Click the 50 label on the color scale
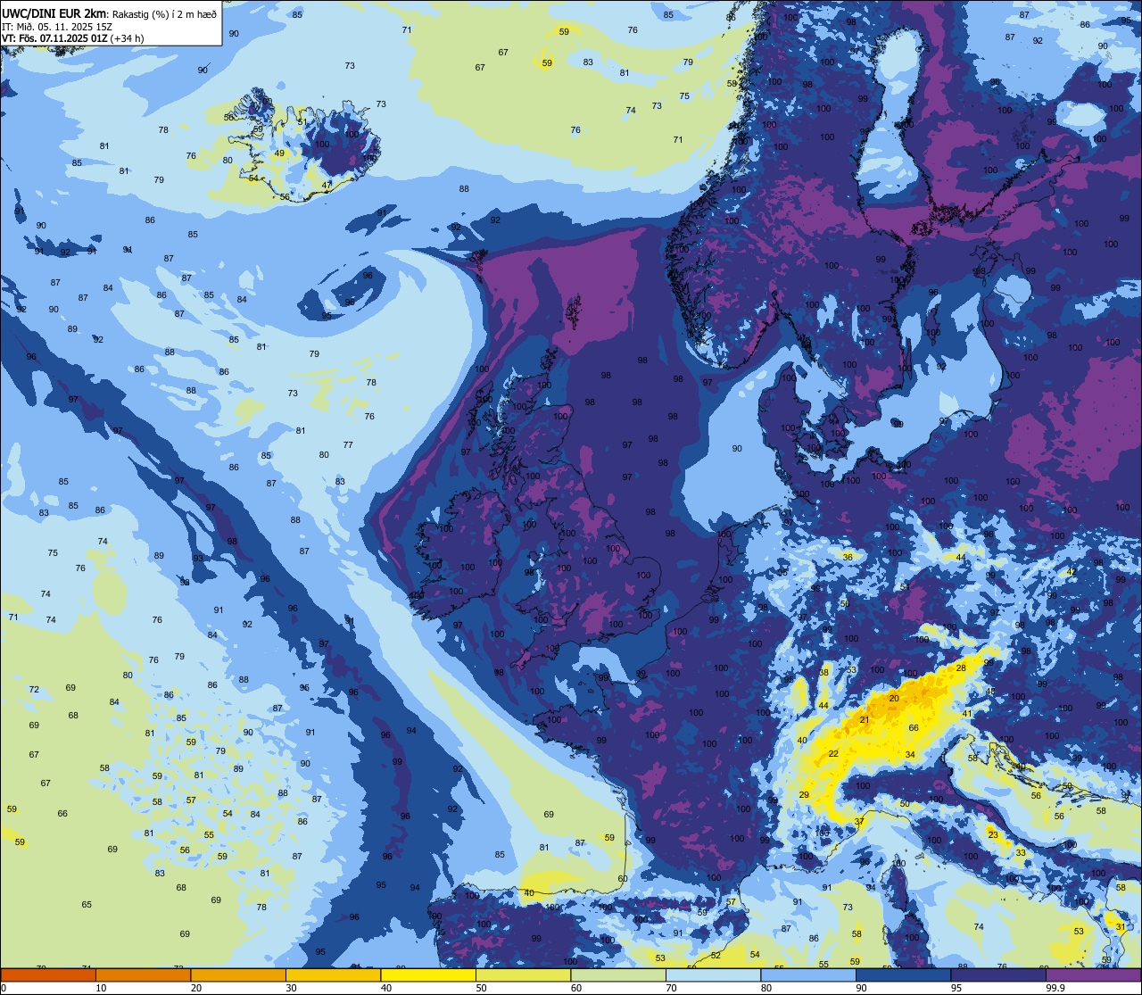Viewport: 1142px width, 995px height. (x=482, y=988)
